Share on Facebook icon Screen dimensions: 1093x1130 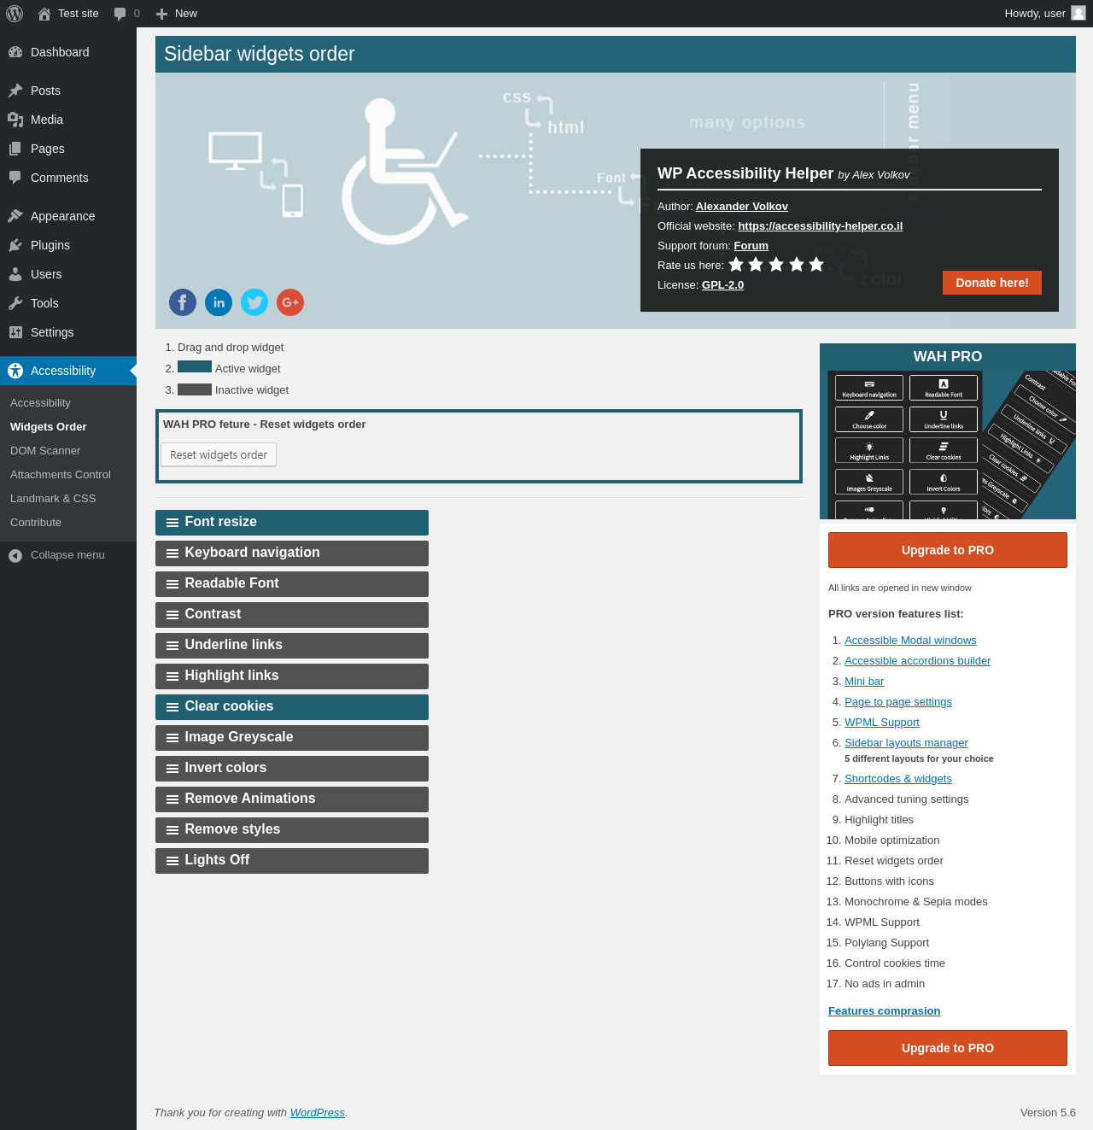coord(183,302)
